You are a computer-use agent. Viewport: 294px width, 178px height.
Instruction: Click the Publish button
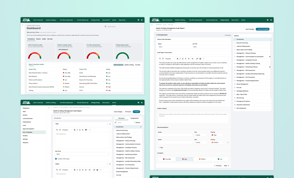click(x=136, y=112)
